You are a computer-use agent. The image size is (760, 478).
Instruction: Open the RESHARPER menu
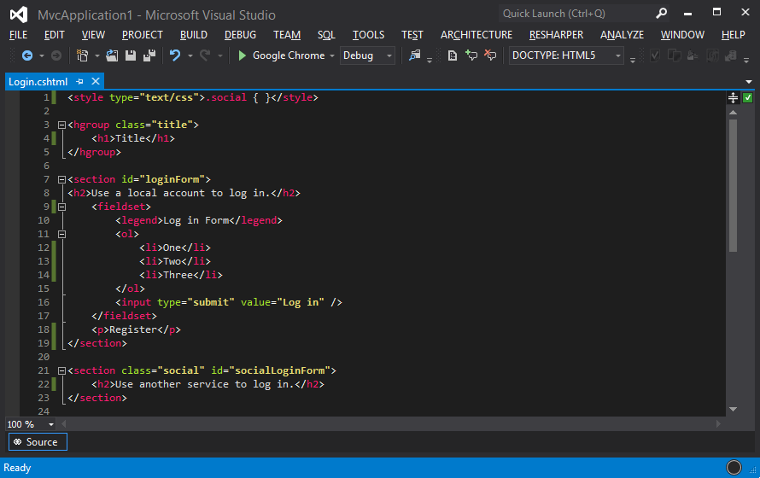click(556, 35)
